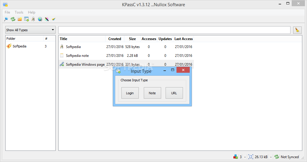The width and height of the screenshot is (307, 162).
Task: Click database size status bar icon
Action: (x=251, y=157)
